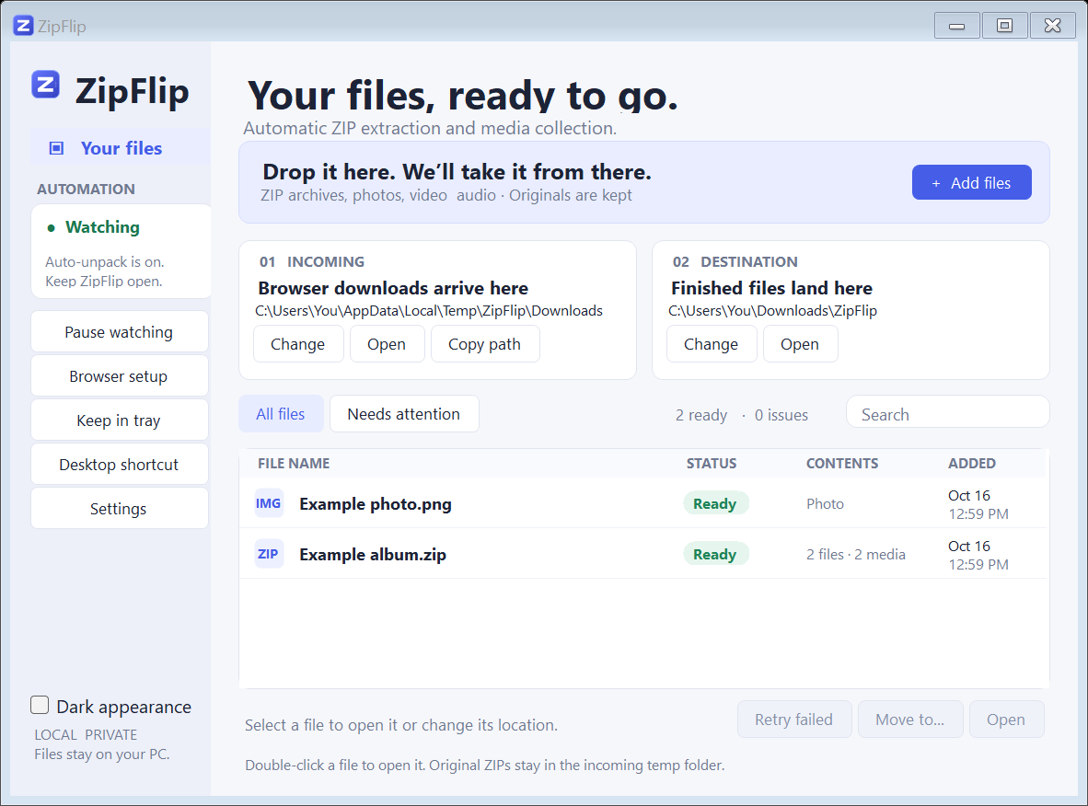The width and height of the screenshot is (1088, 806).
Task: Select the Example photo.png row
Action: [x=642, y=503]
